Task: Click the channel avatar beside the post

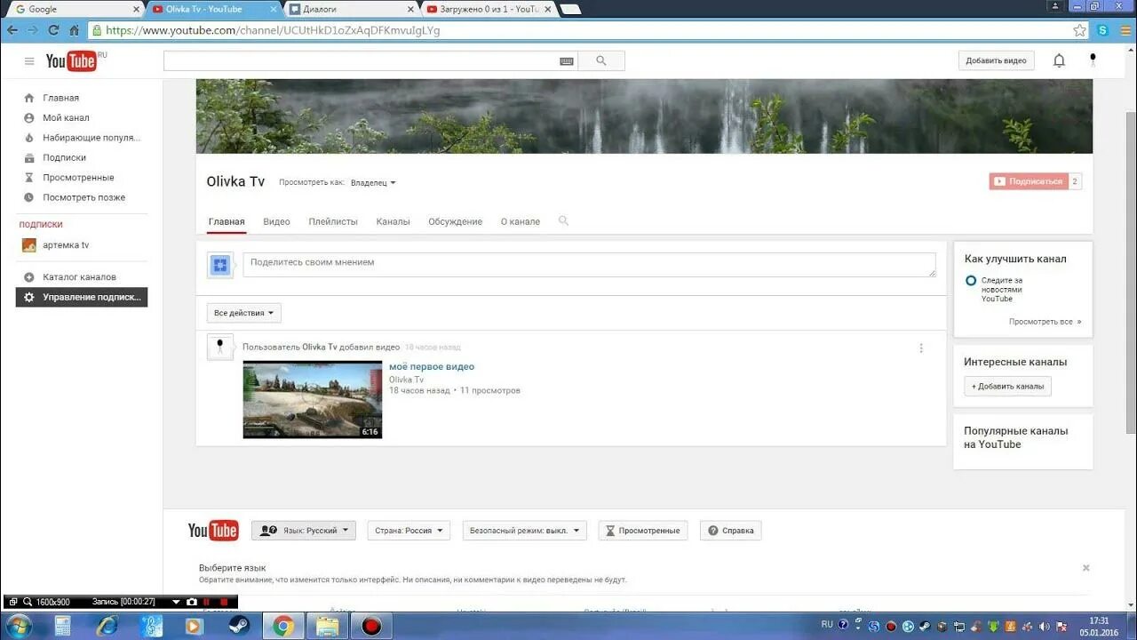Action: (x=219, y=348)
